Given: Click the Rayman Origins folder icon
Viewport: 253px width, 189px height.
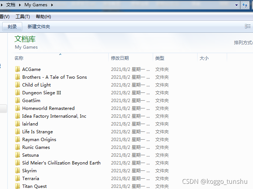Looking at the screenshot, I should (17, 139).
